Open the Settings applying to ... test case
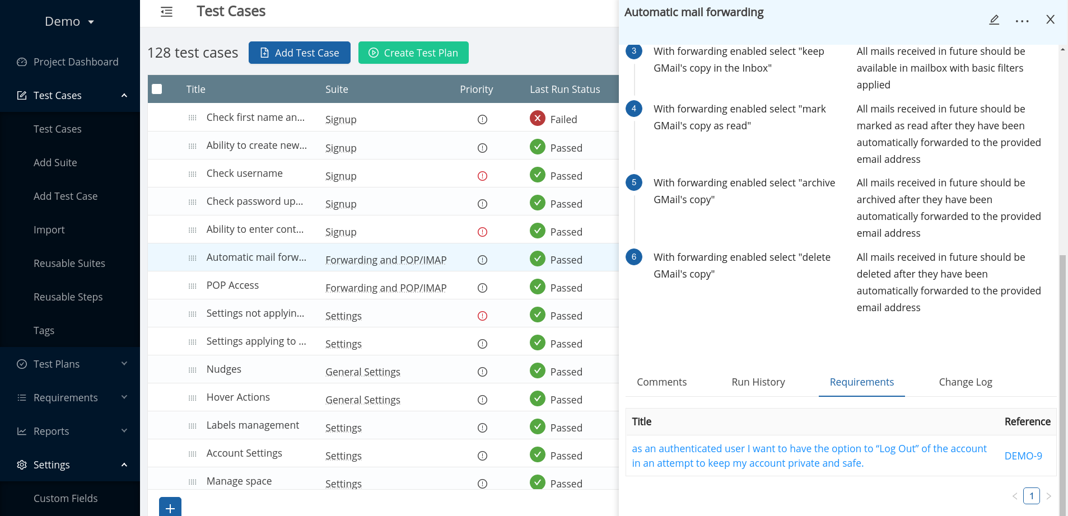Screen dimensions: 1068x516 pyautogui.click(x=256, y=341)
